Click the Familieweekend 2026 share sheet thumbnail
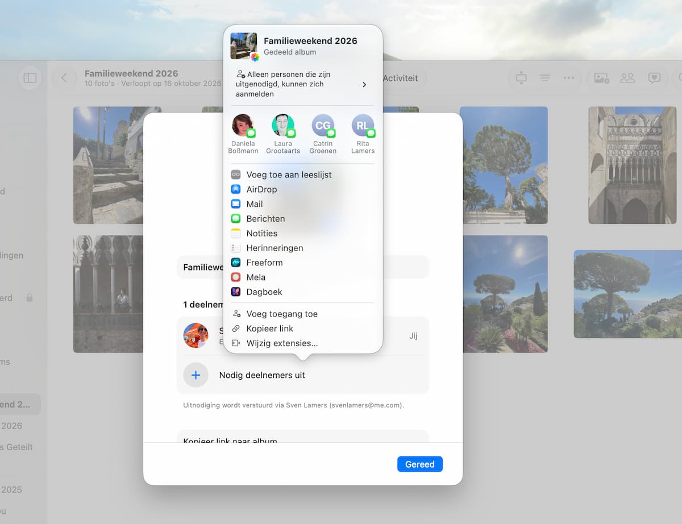 (244, 46)
